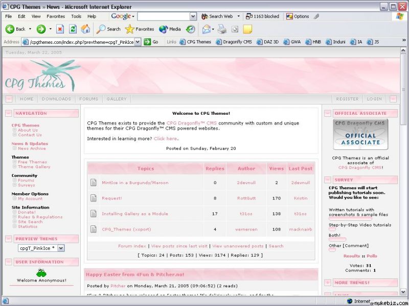The width and height of the screenshot is (409, 306).
Task: Open the View menu
Action: click(x=36, y=16)
